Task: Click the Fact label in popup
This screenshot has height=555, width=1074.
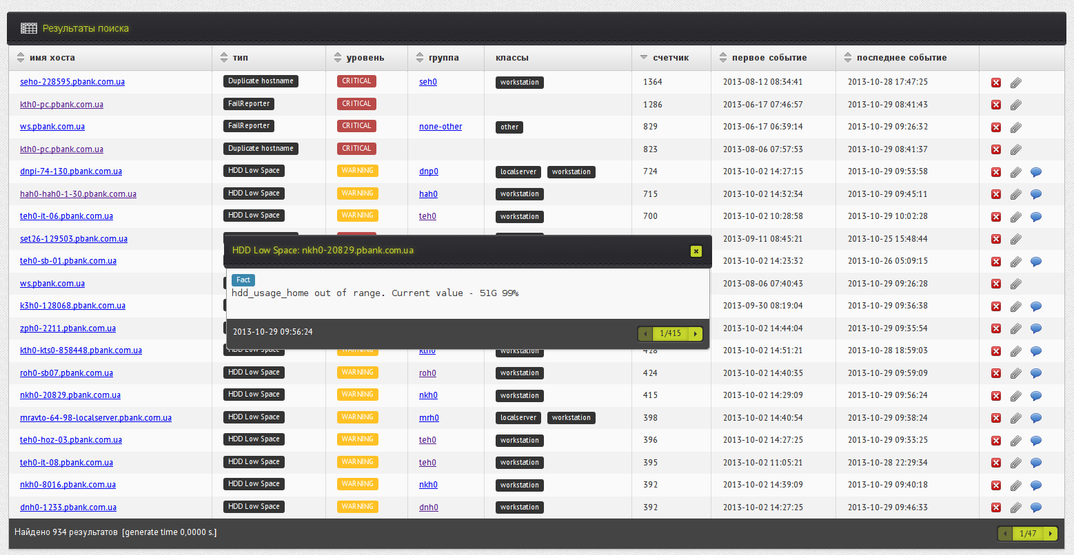Action: click(x=243, y=280)
